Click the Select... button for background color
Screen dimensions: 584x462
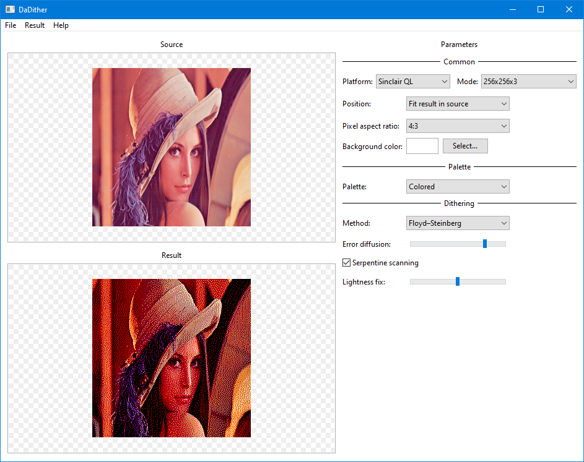[x=465, y=146]
